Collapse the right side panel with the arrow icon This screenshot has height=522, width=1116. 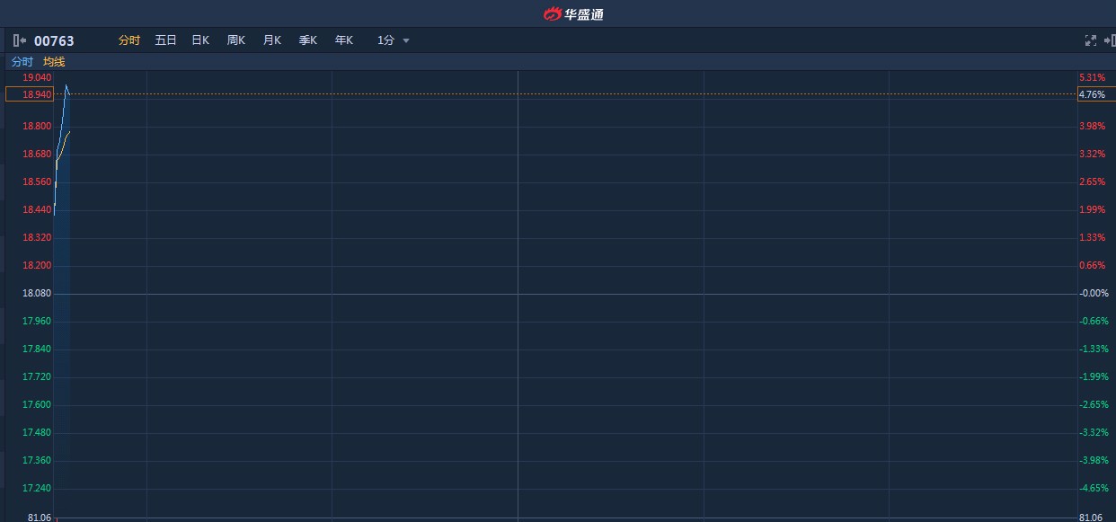pyautogui.click(x=1110, y=40)
